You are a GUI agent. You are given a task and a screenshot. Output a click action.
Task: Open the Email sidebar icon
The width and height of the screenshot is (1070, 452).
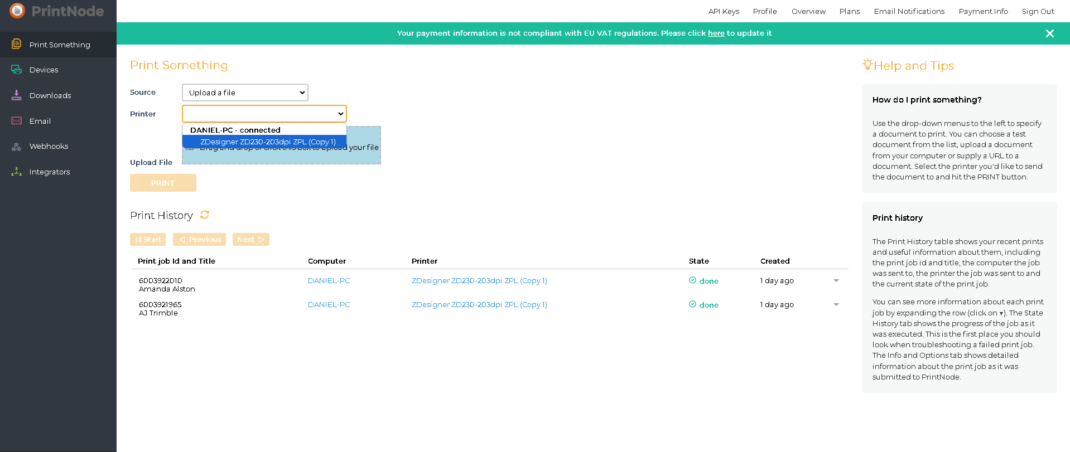click(x=17, y=121)
